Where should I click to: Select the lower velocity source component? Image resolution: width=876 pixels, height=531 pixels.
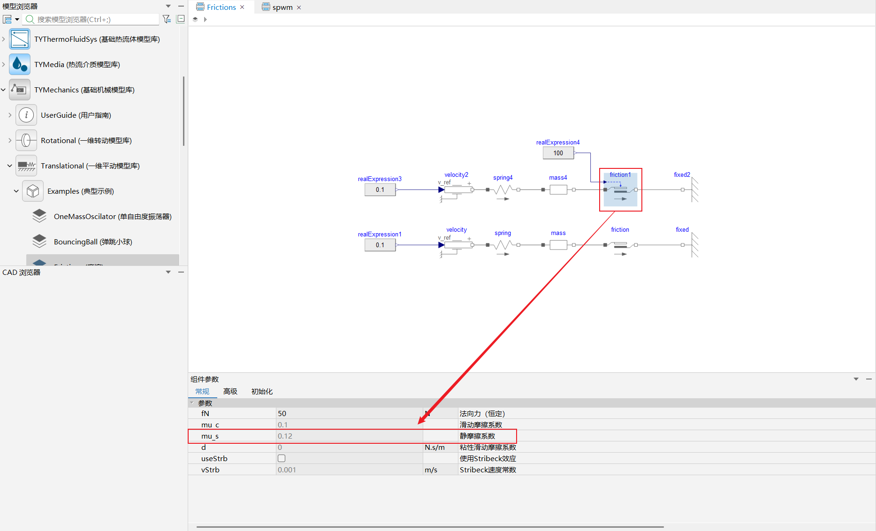click(x=457, y=245)
